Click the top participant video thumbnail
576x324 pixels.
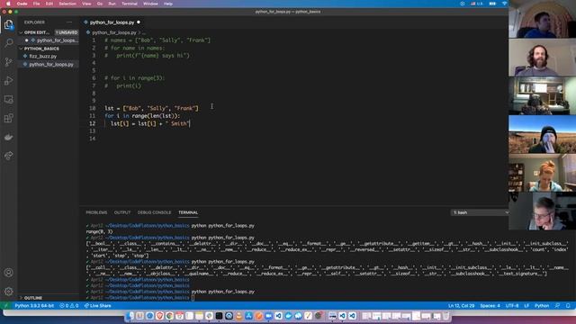[542, 19]
